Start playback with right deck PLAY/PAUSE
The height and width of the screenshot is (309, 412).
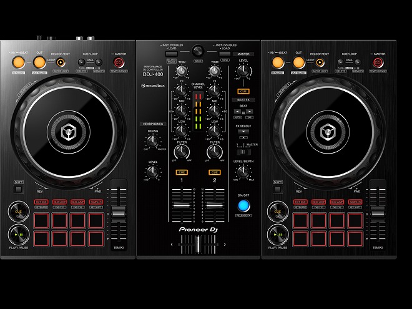coord(278,234)
